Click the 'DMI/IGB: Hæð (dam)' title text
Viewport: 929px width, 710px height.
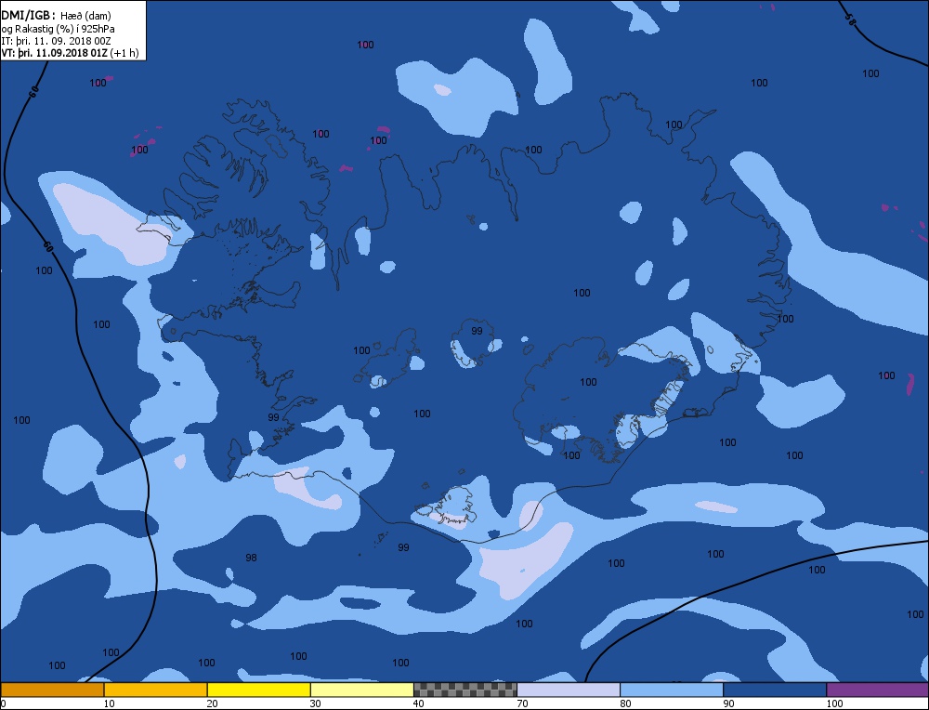pyautogui.click(x=57, y=16)
